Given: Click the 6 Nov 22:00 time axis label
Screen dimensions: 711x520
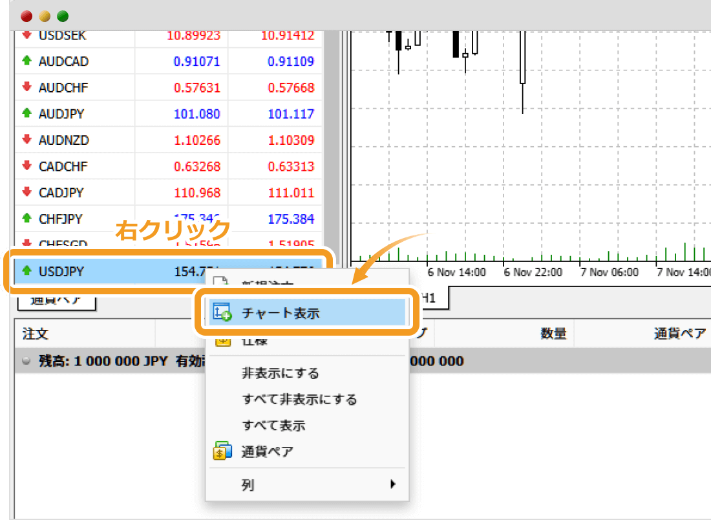Looking at the screenshot, I should coord(533,272).
